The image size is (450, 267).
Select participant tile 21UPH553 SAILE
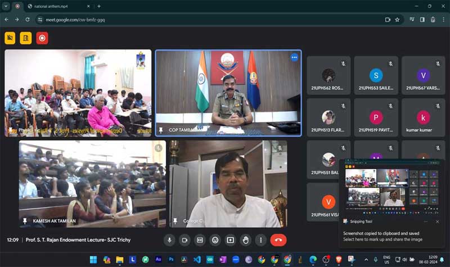click(376, 75)
